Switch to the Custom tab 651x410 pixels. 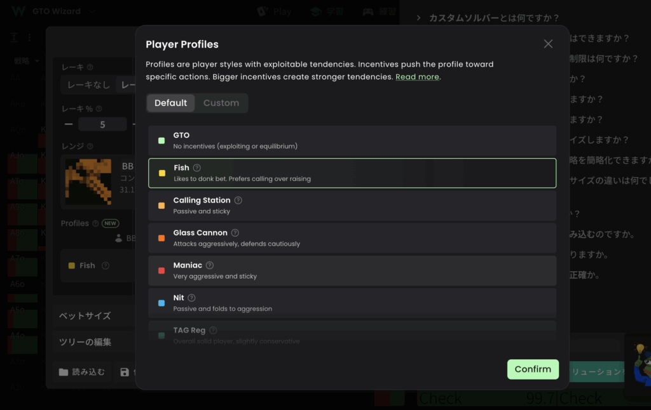[221, 103]
